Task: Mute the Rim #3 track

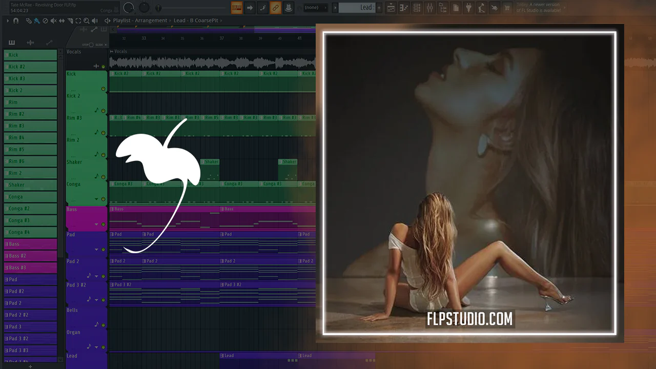Action: coord(103,133)
